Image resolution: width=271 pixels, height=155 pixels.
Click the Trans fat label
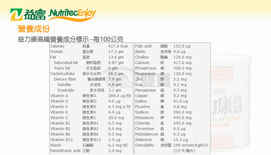point(62,68)
